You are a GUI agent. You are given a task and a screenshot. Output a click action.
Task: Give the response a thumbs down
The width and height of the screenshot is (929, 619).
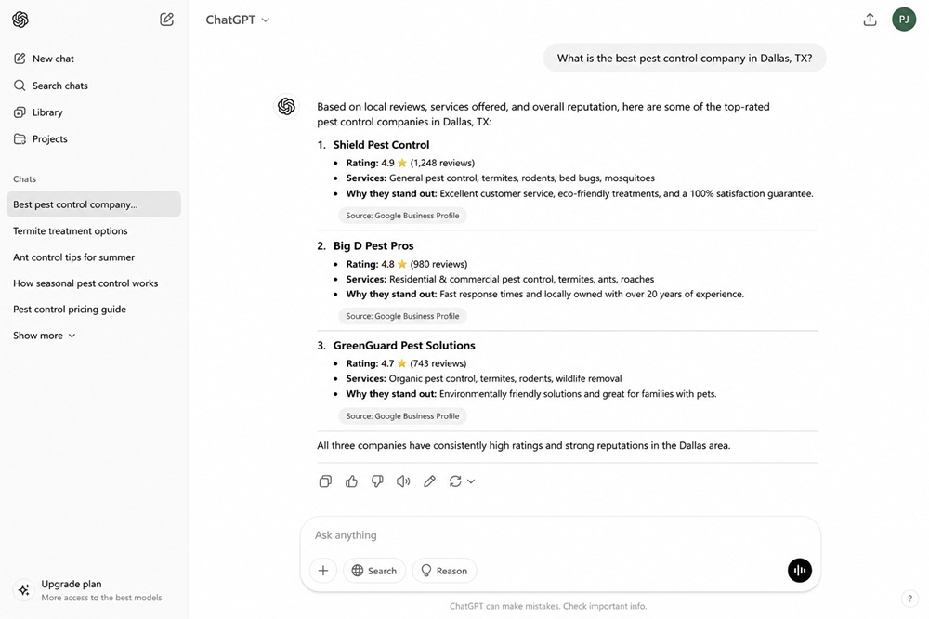point(377,481)
